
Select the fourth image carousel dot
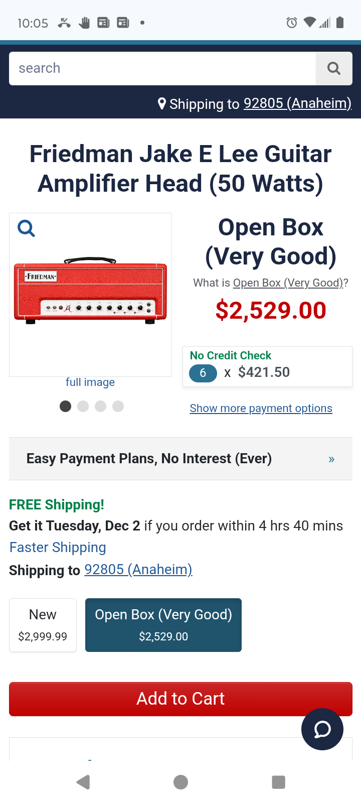pos(118,406)
